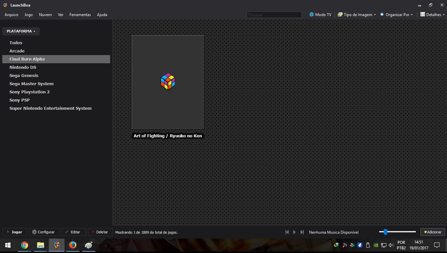Click the blue frog tray icon
Viewport: 447px width, 253px height.
point(360,245)
